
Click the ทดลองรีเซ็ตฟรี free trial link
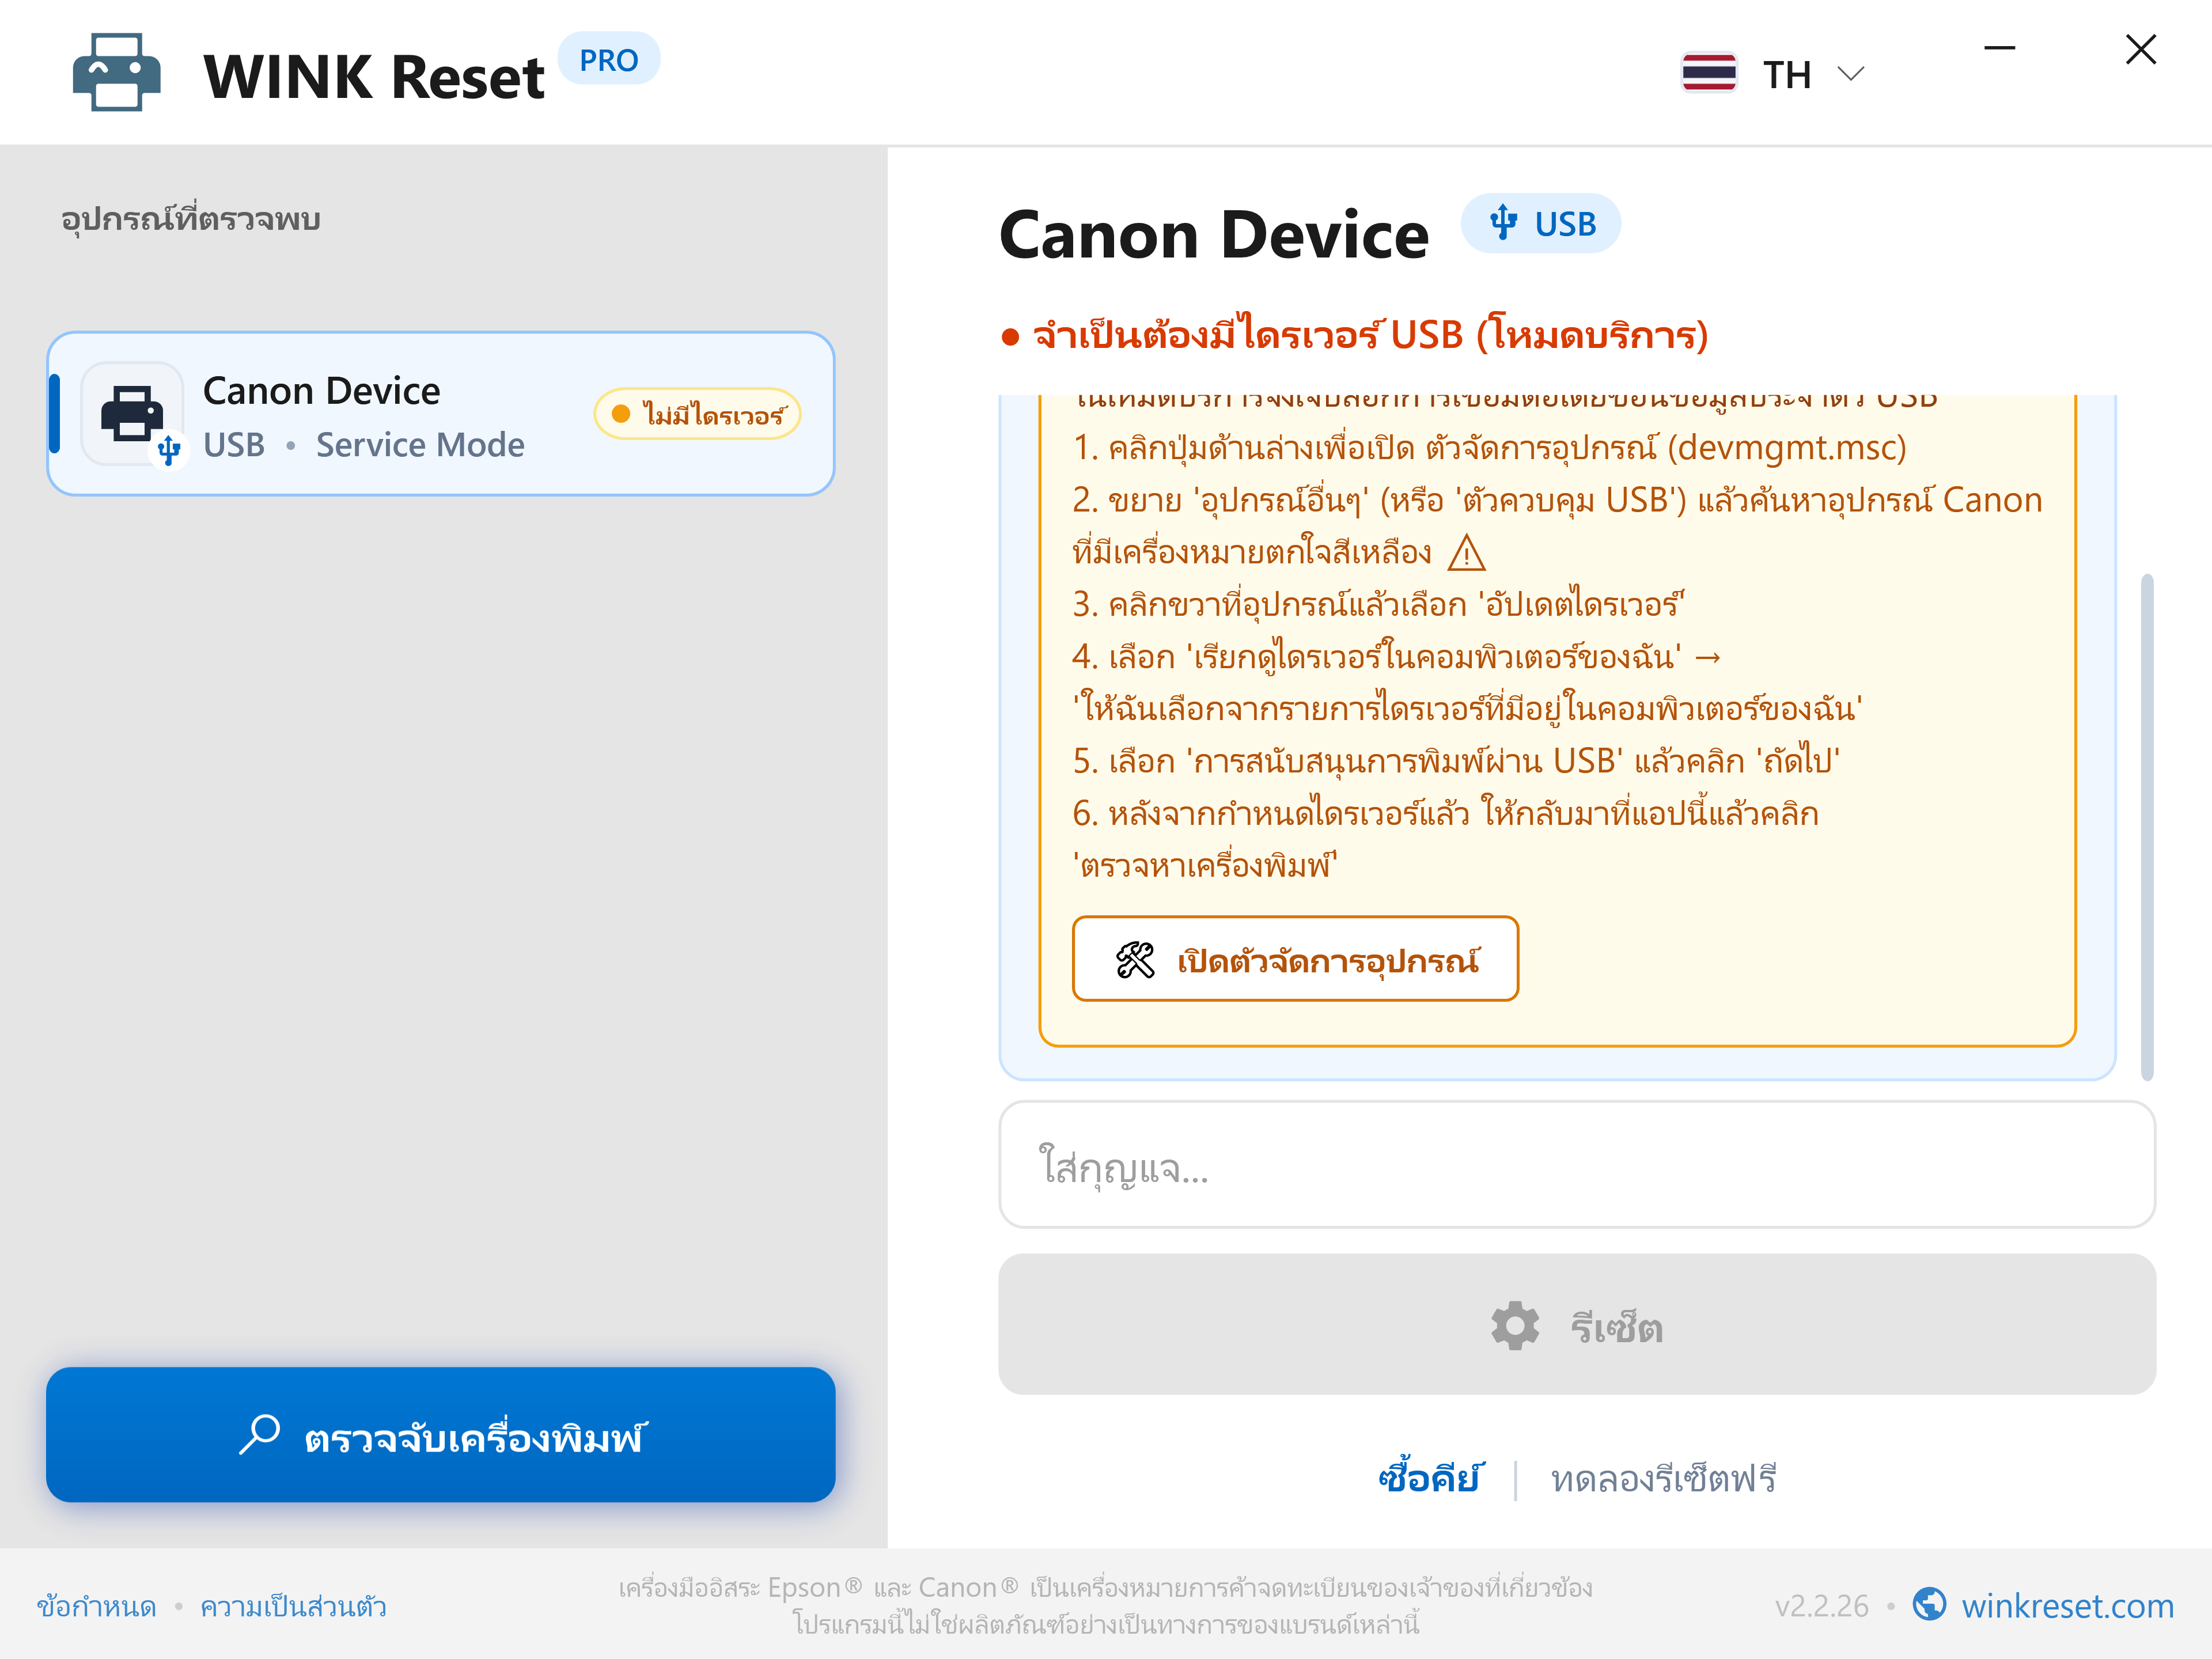[x=1664, y=1479]
